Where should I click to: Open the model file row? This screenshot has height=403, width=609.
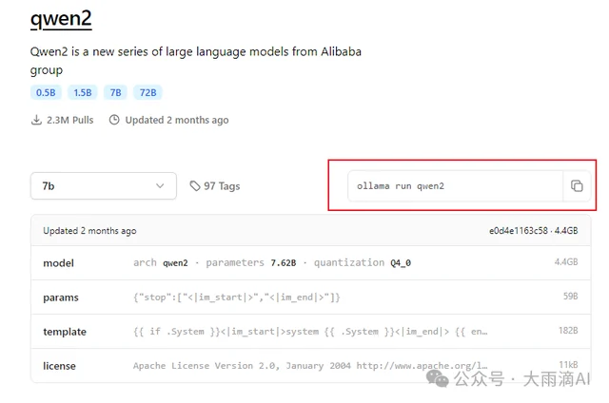311,263
